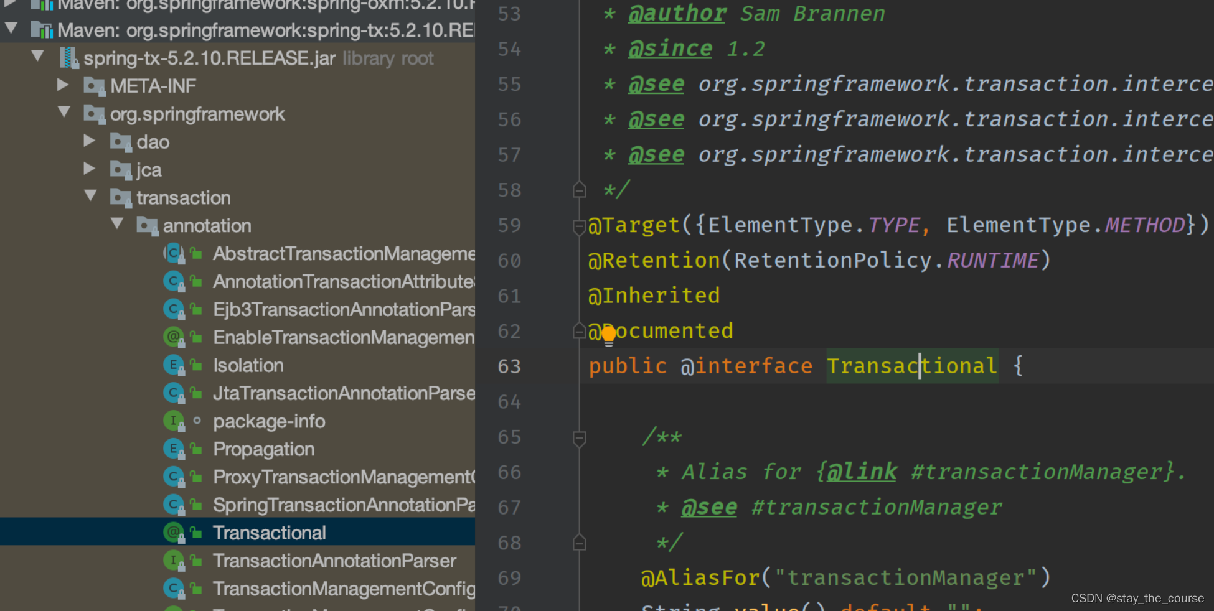Image resolution: width=1214 pixels, height=611 pixels.
Task: Select the dao package
Action: point(153,142)
